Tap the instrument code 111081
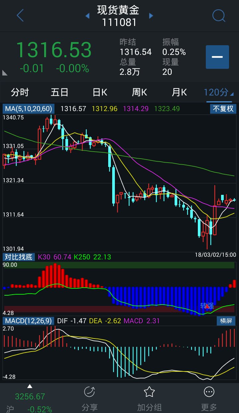 (x=119, y=22)
